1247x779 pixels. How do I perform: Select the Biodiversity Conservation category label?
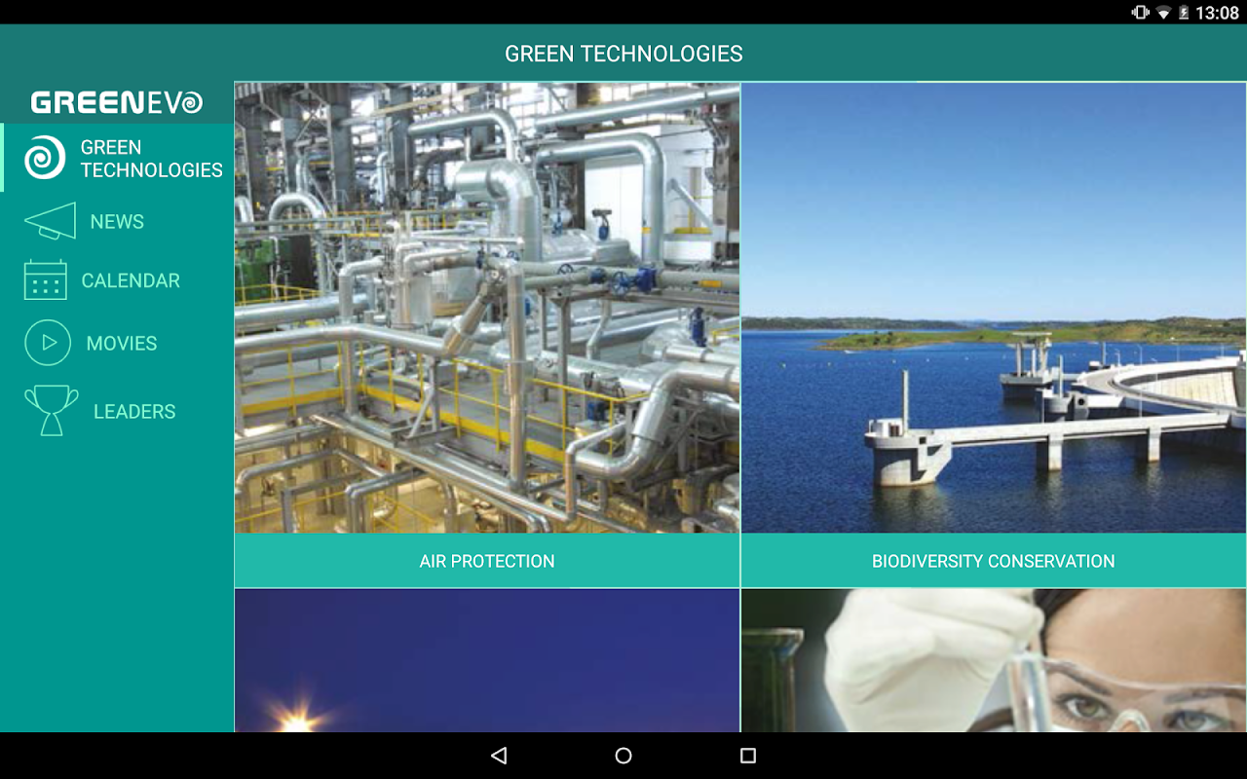pyautogui.click(x=994, y=561)
